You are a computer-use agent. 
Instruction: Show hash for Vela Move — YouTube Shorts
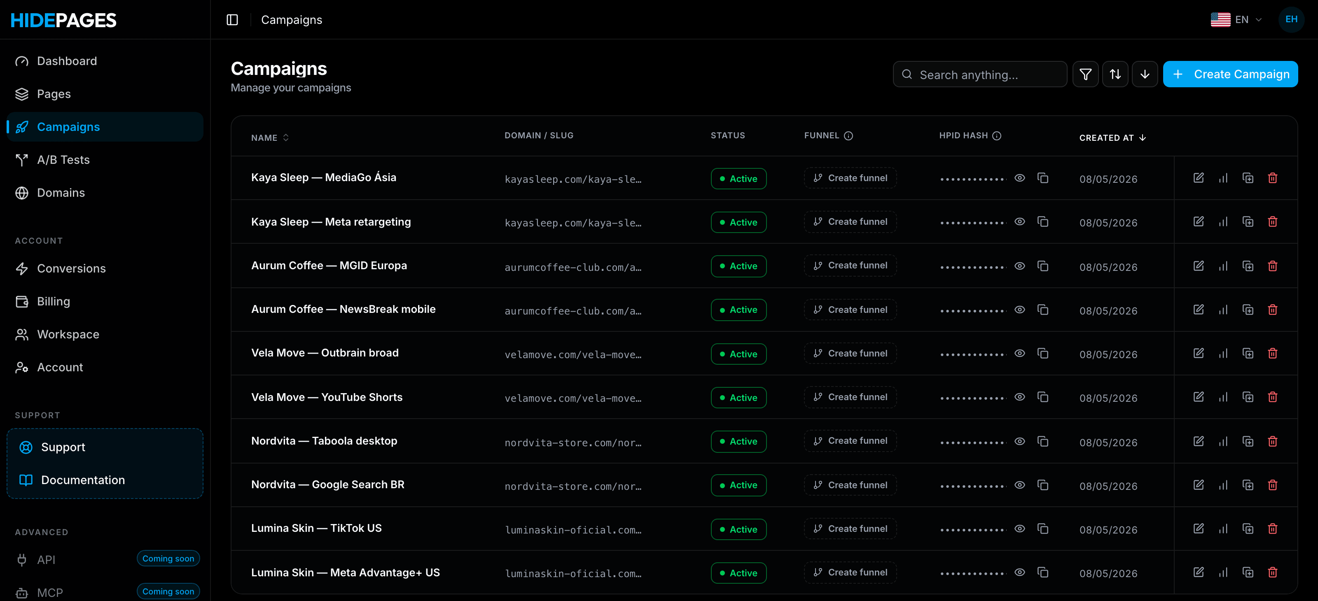[1019, 397]
